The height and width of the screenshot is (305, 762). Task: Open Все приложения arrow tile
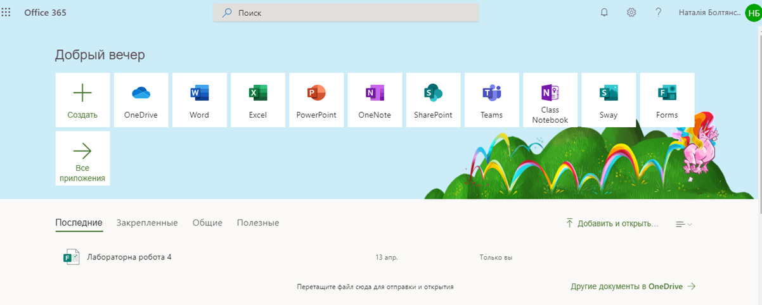[82, 158]
